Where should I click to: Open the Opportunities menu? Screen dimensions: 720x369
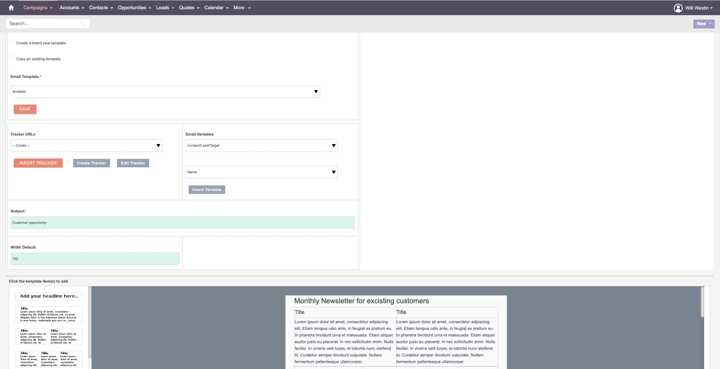(135, 7)
